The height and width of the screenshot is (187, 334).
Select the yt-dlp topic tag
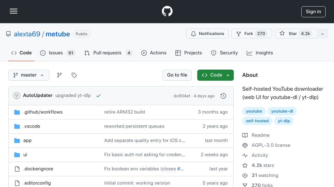(284, 121)
